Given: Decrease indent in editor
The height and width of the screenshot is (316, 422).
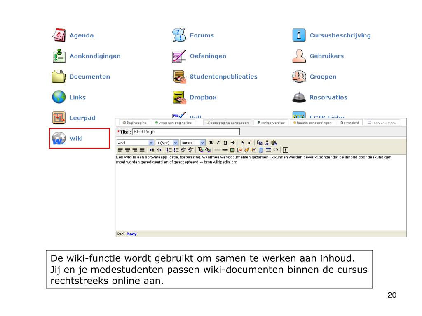Looking at the screenshot, I should [183, 150].
